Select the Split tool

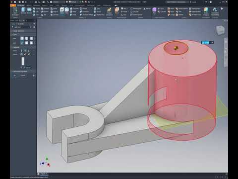(x=97, y=8)
